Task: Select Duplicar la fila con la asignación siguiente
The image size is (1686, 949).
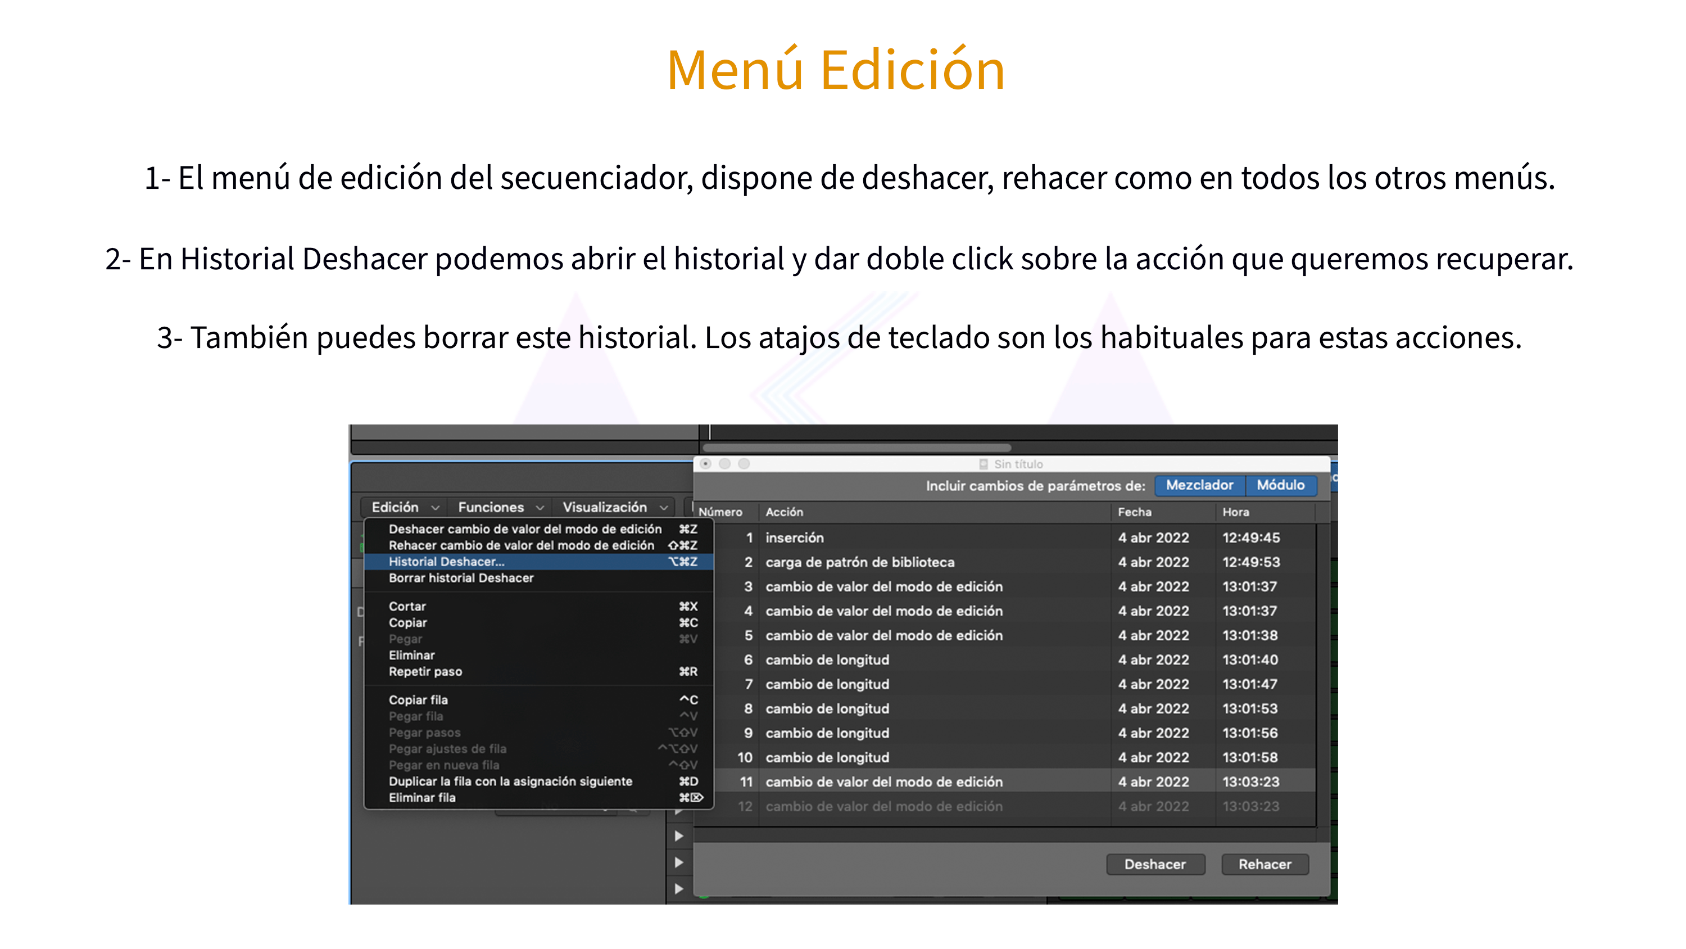Action: (538, 781)
